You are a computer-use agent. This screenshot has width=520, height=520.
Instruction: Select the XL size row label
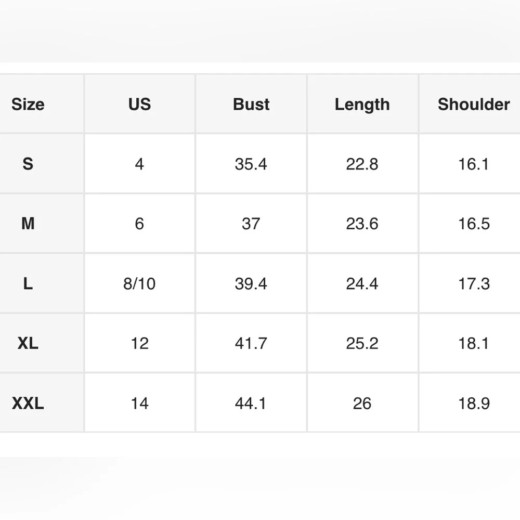pos(28,343)
